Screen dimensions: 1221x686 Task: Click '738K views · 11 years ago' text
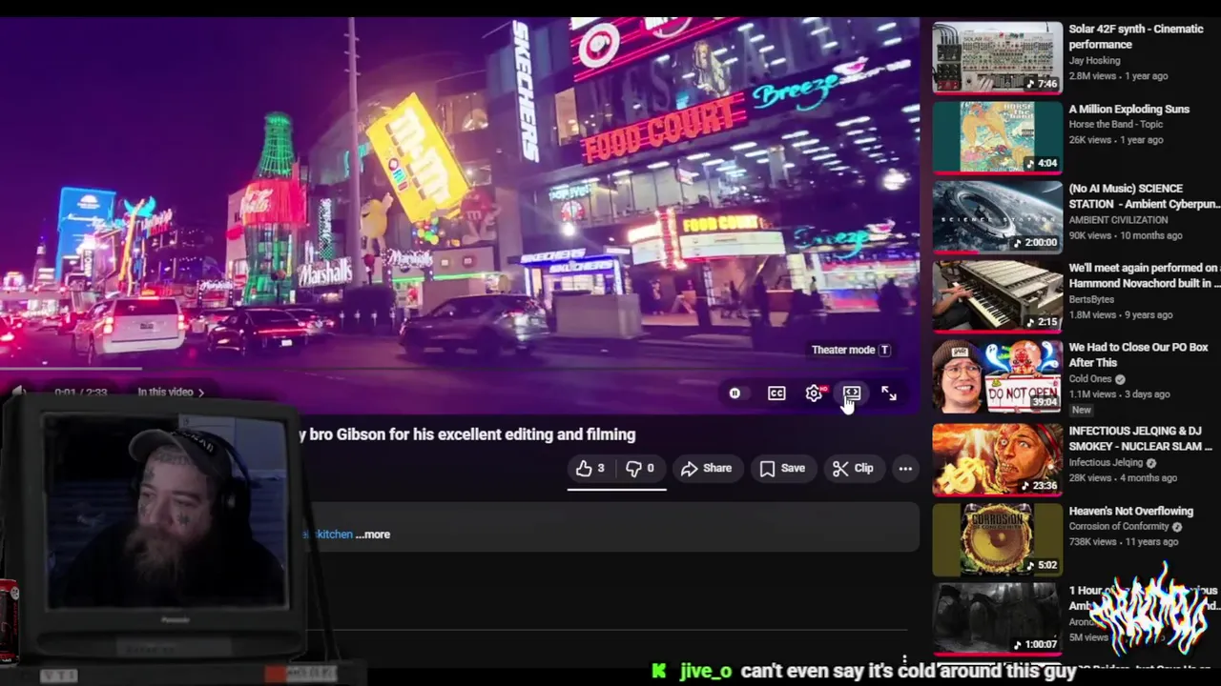click(1123, 542)
